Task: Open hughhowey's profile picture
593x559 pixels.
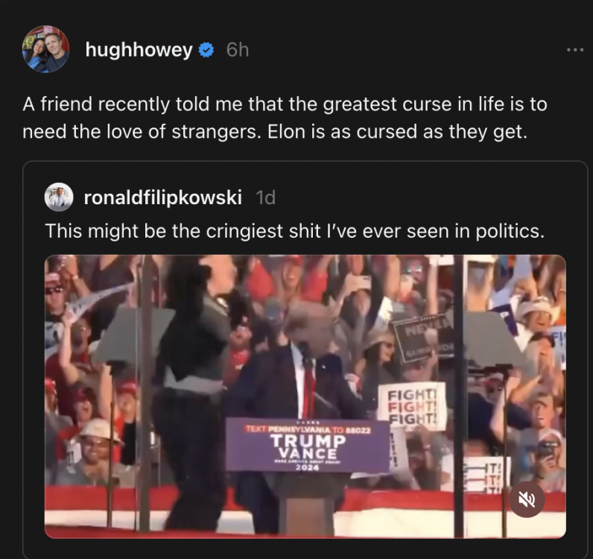Action: point(45,49)
